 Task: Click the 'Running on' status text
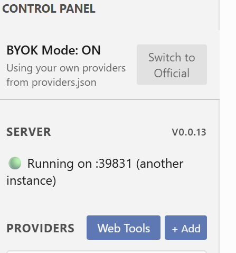pos(60,164)
